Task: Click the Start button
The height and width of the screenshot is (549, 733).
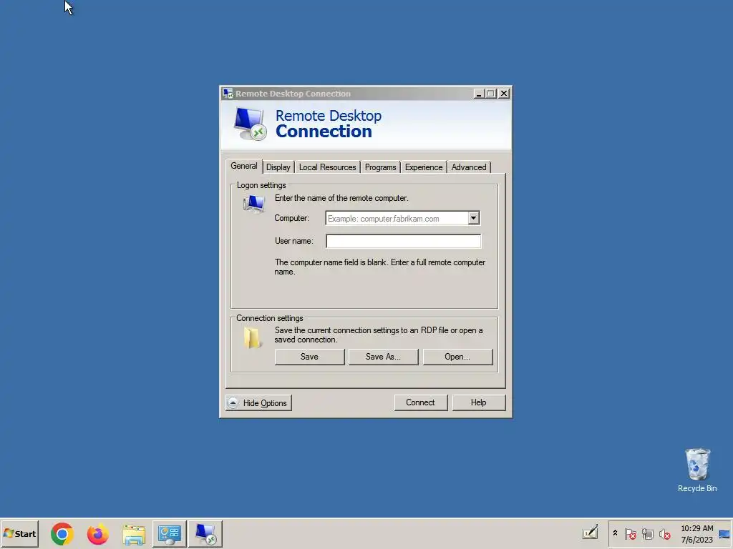Action: pos(19,533)
